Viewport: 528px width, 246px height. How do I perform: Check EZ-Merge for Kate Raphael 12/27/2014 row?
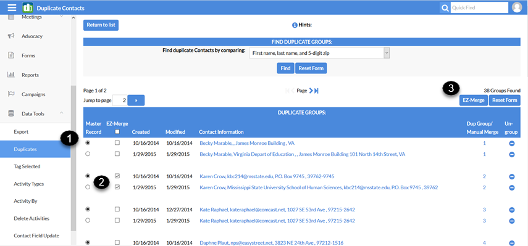click(x=117, y=209)
